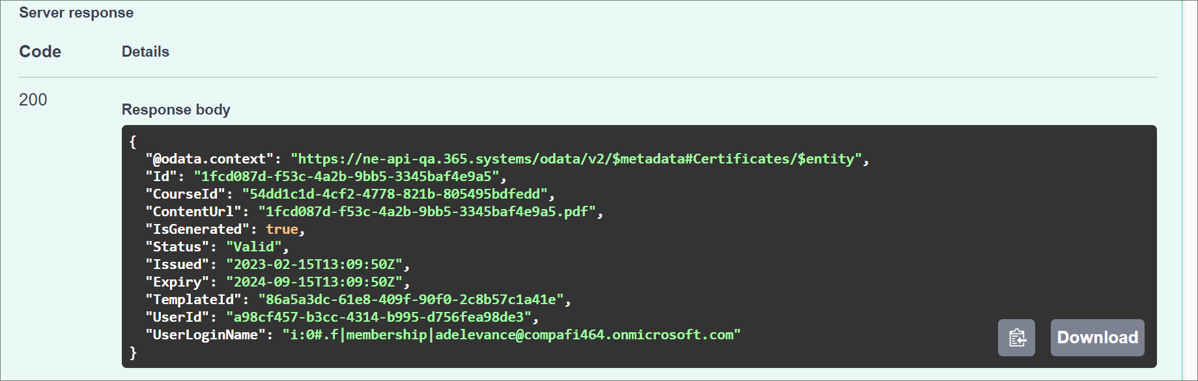Click the closing curly brace of JSON
Viewport: 1198px width, 381px height.
click(133, 352)
